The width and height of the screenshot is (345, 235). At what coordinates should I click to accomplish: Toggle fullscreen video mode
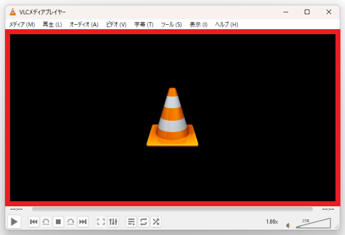(x=101, y=221)
